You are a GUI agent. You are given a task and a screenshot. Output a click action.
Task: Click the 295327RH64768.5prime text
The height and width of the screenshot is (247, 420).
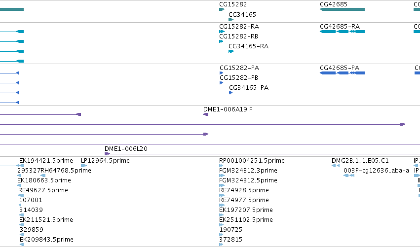(x=54, y=171)
